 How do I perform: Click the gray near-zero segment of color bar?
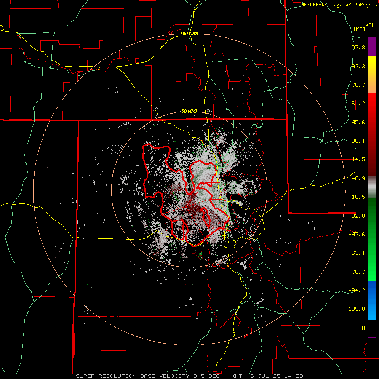pos(372,187)
